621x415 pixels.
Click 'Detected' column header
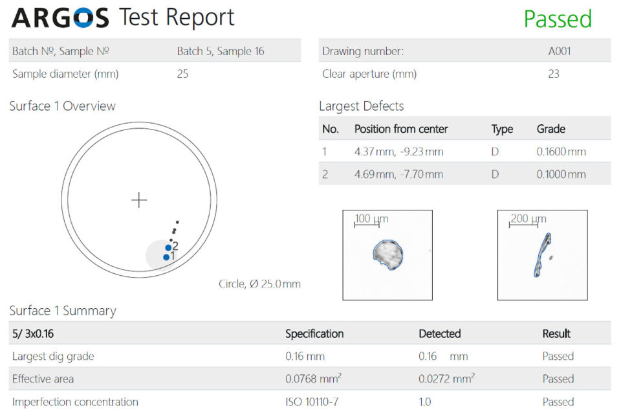(x=440, y=333)
